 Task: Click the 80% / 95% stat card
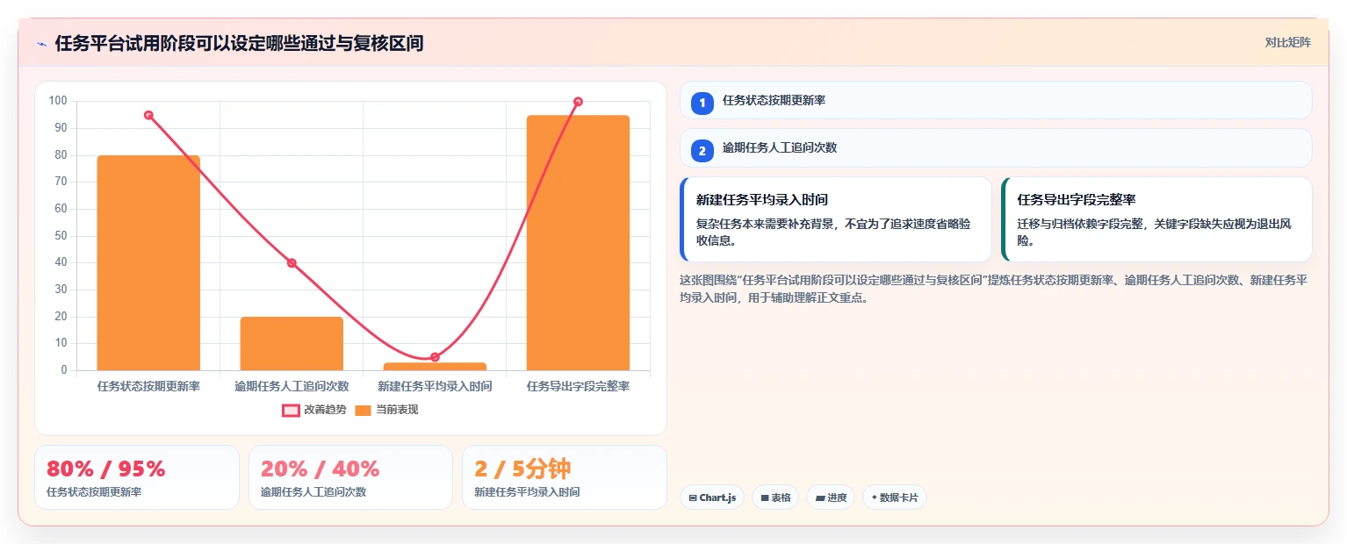137,477
